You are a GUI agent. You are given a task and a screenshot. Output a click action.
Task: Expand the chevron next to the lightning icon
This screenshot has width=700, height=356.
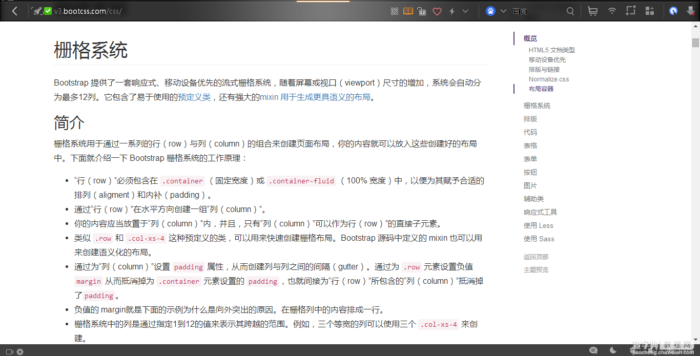pos(465,11)
